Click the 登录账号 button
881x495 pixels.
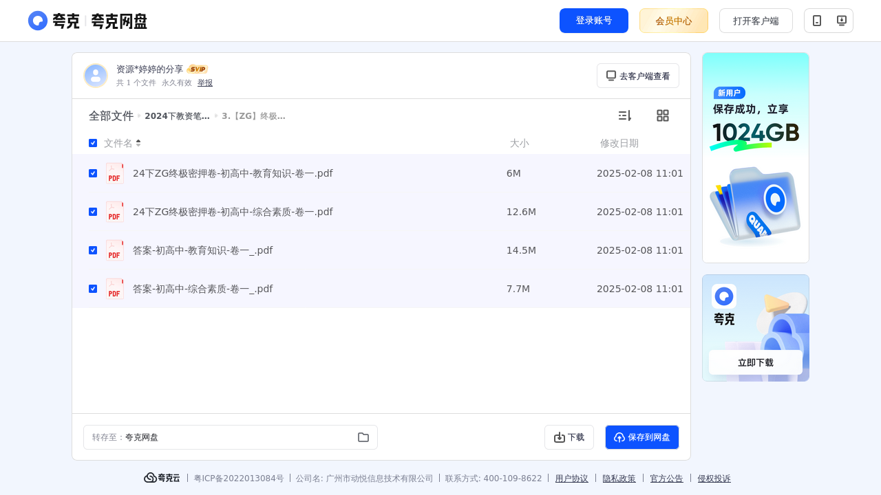click(x=594, y=21)
